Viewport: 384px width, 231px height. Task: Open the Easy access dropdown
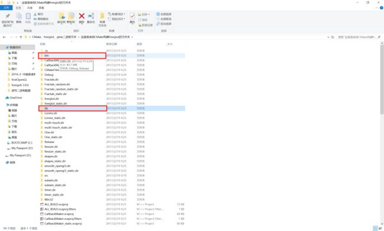tap(116, 19)
